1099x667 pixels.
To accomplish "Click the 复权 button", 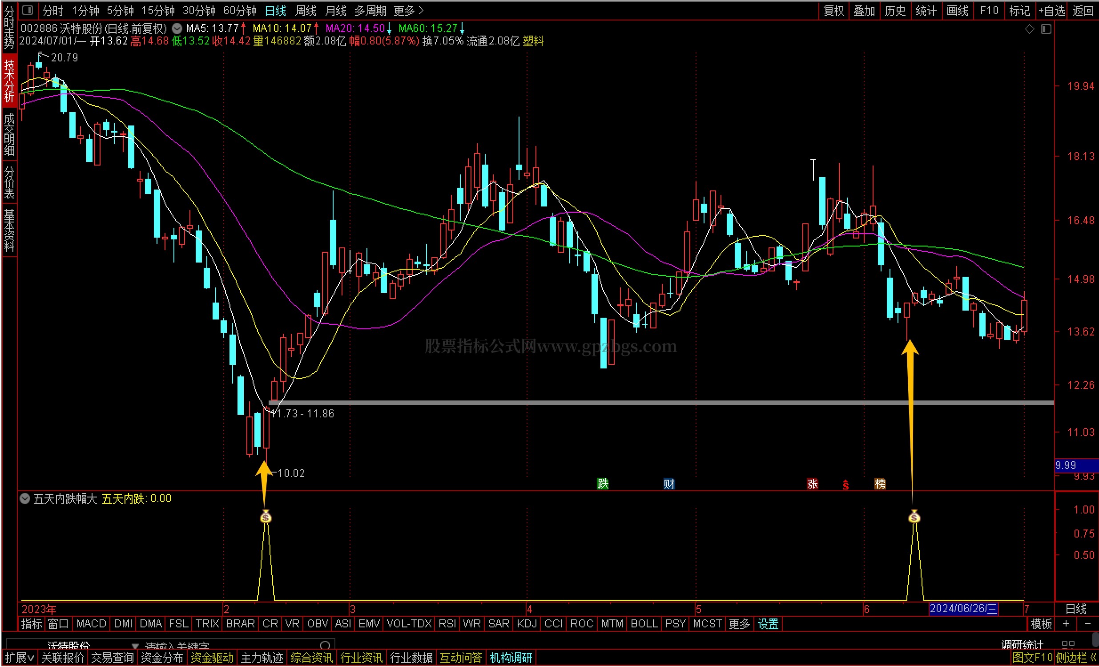I will tap(833, 11).
